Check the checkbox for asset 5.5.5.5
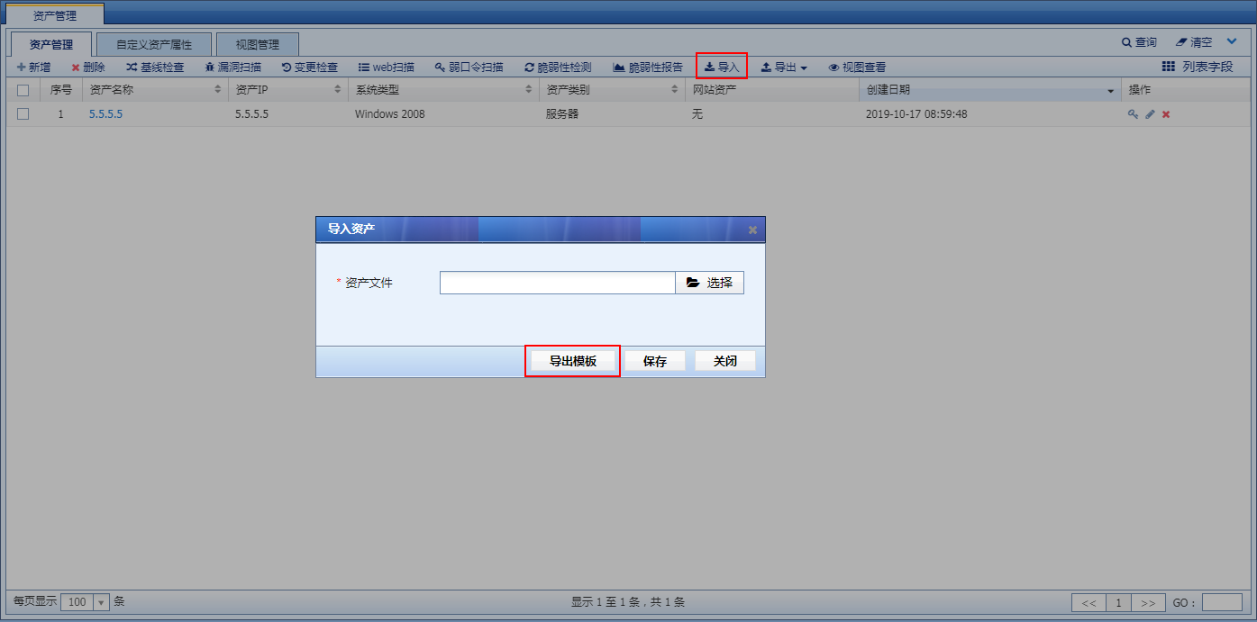The image size is (1257, 622). pyautogui.click(x=23, y=114)
